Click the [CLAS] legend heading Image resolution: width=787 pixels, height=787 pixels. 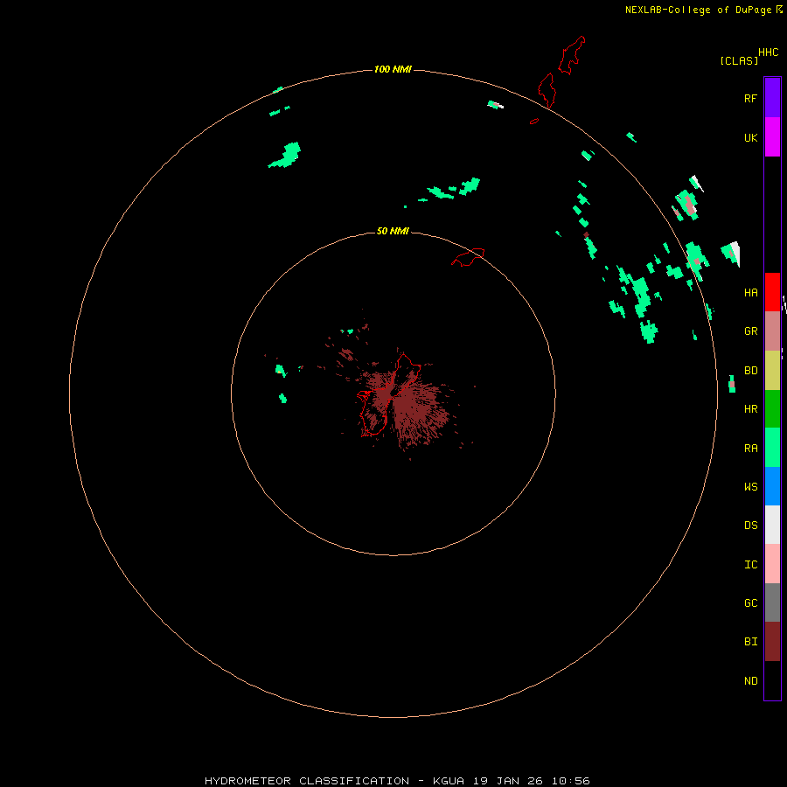coord(739,61)
